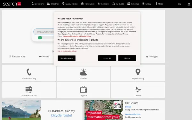Open List of Partners (vendors) link
This screenshot has width=192, height=120.
coord(67,51)
